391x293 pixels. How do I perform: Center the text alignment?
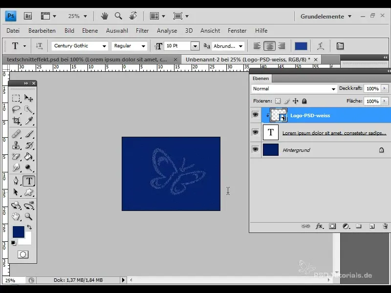269,46
